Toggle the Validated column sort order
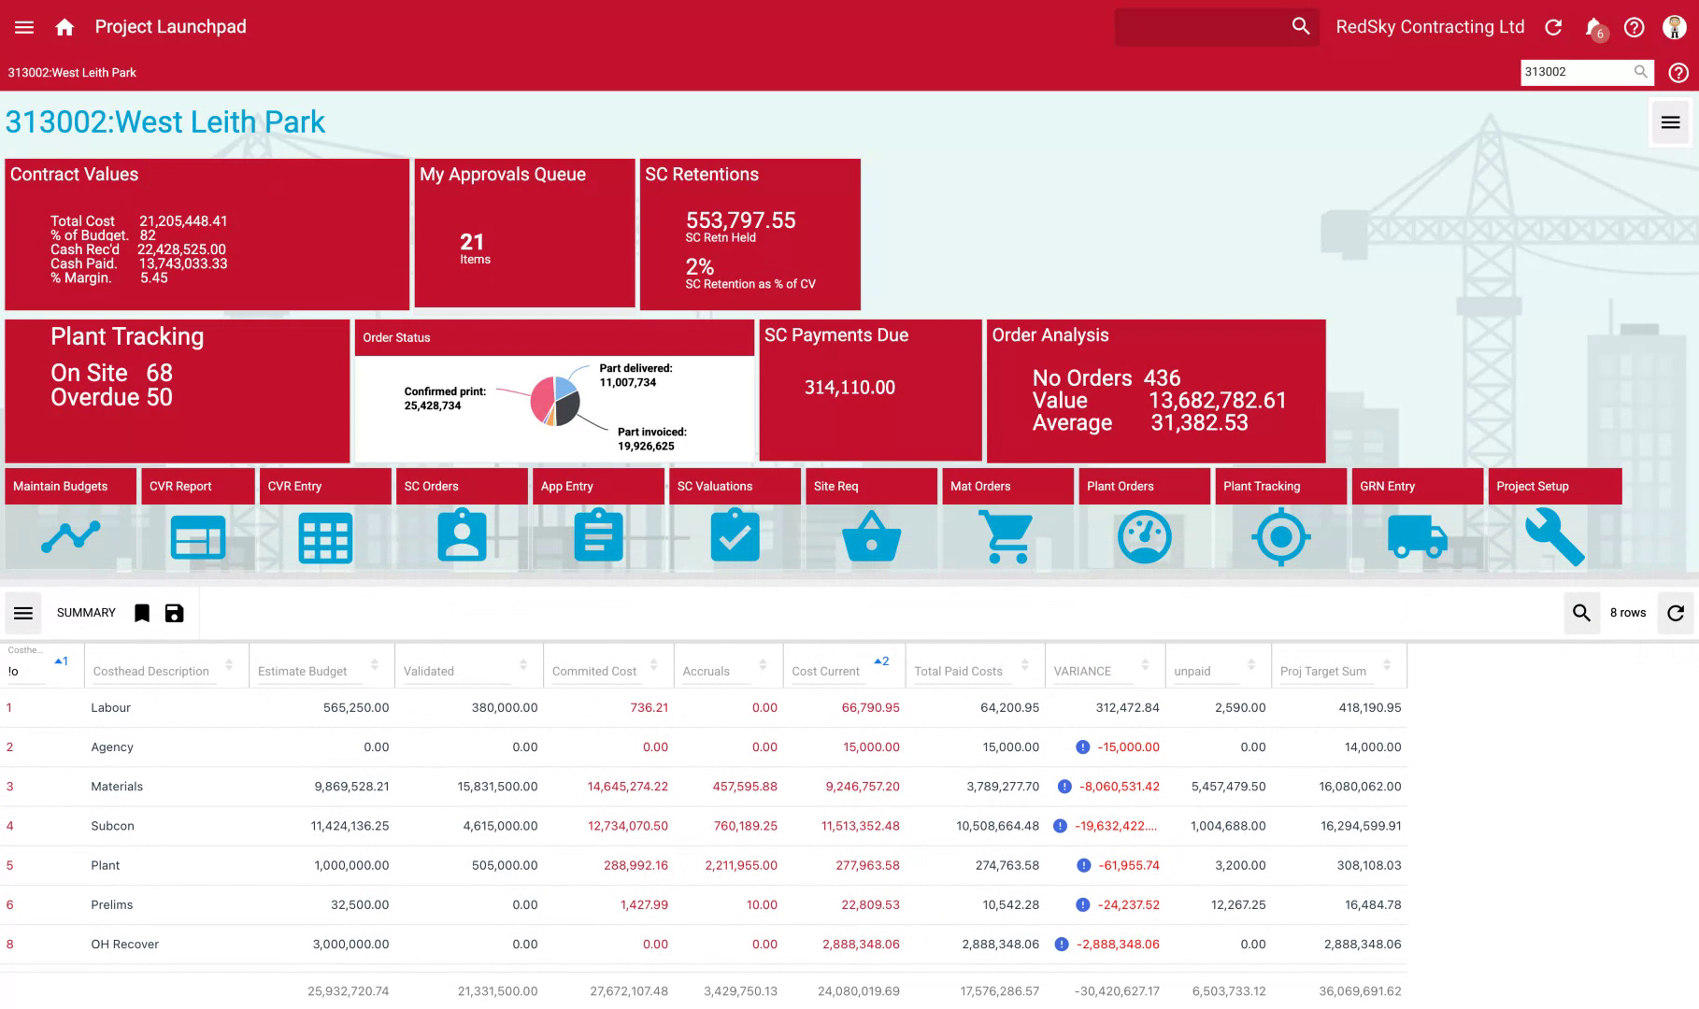Image resolution: width=1699 pixels, height=1009 pixels. (x=523, y=666)
